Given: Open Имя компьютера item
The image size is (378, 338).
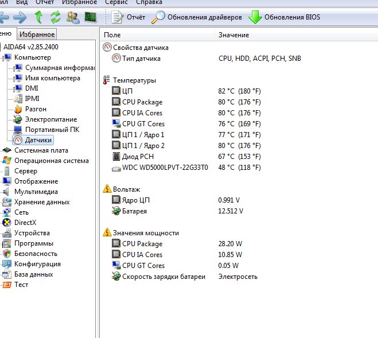Looking at the screenshot, I should [53, 78].
